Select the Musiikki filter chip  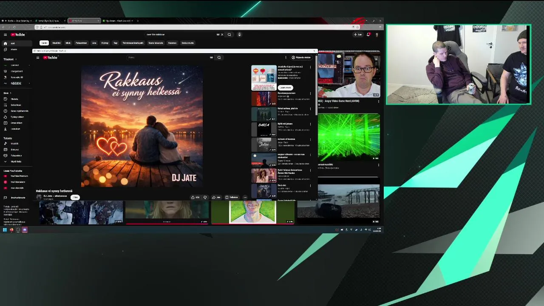pyautogui.click(x=57, y=43)
